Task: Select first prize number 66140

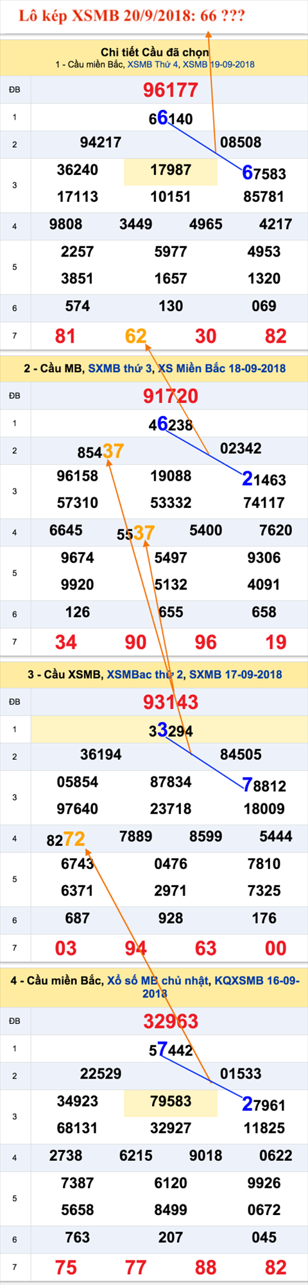Action: [170, 118]
